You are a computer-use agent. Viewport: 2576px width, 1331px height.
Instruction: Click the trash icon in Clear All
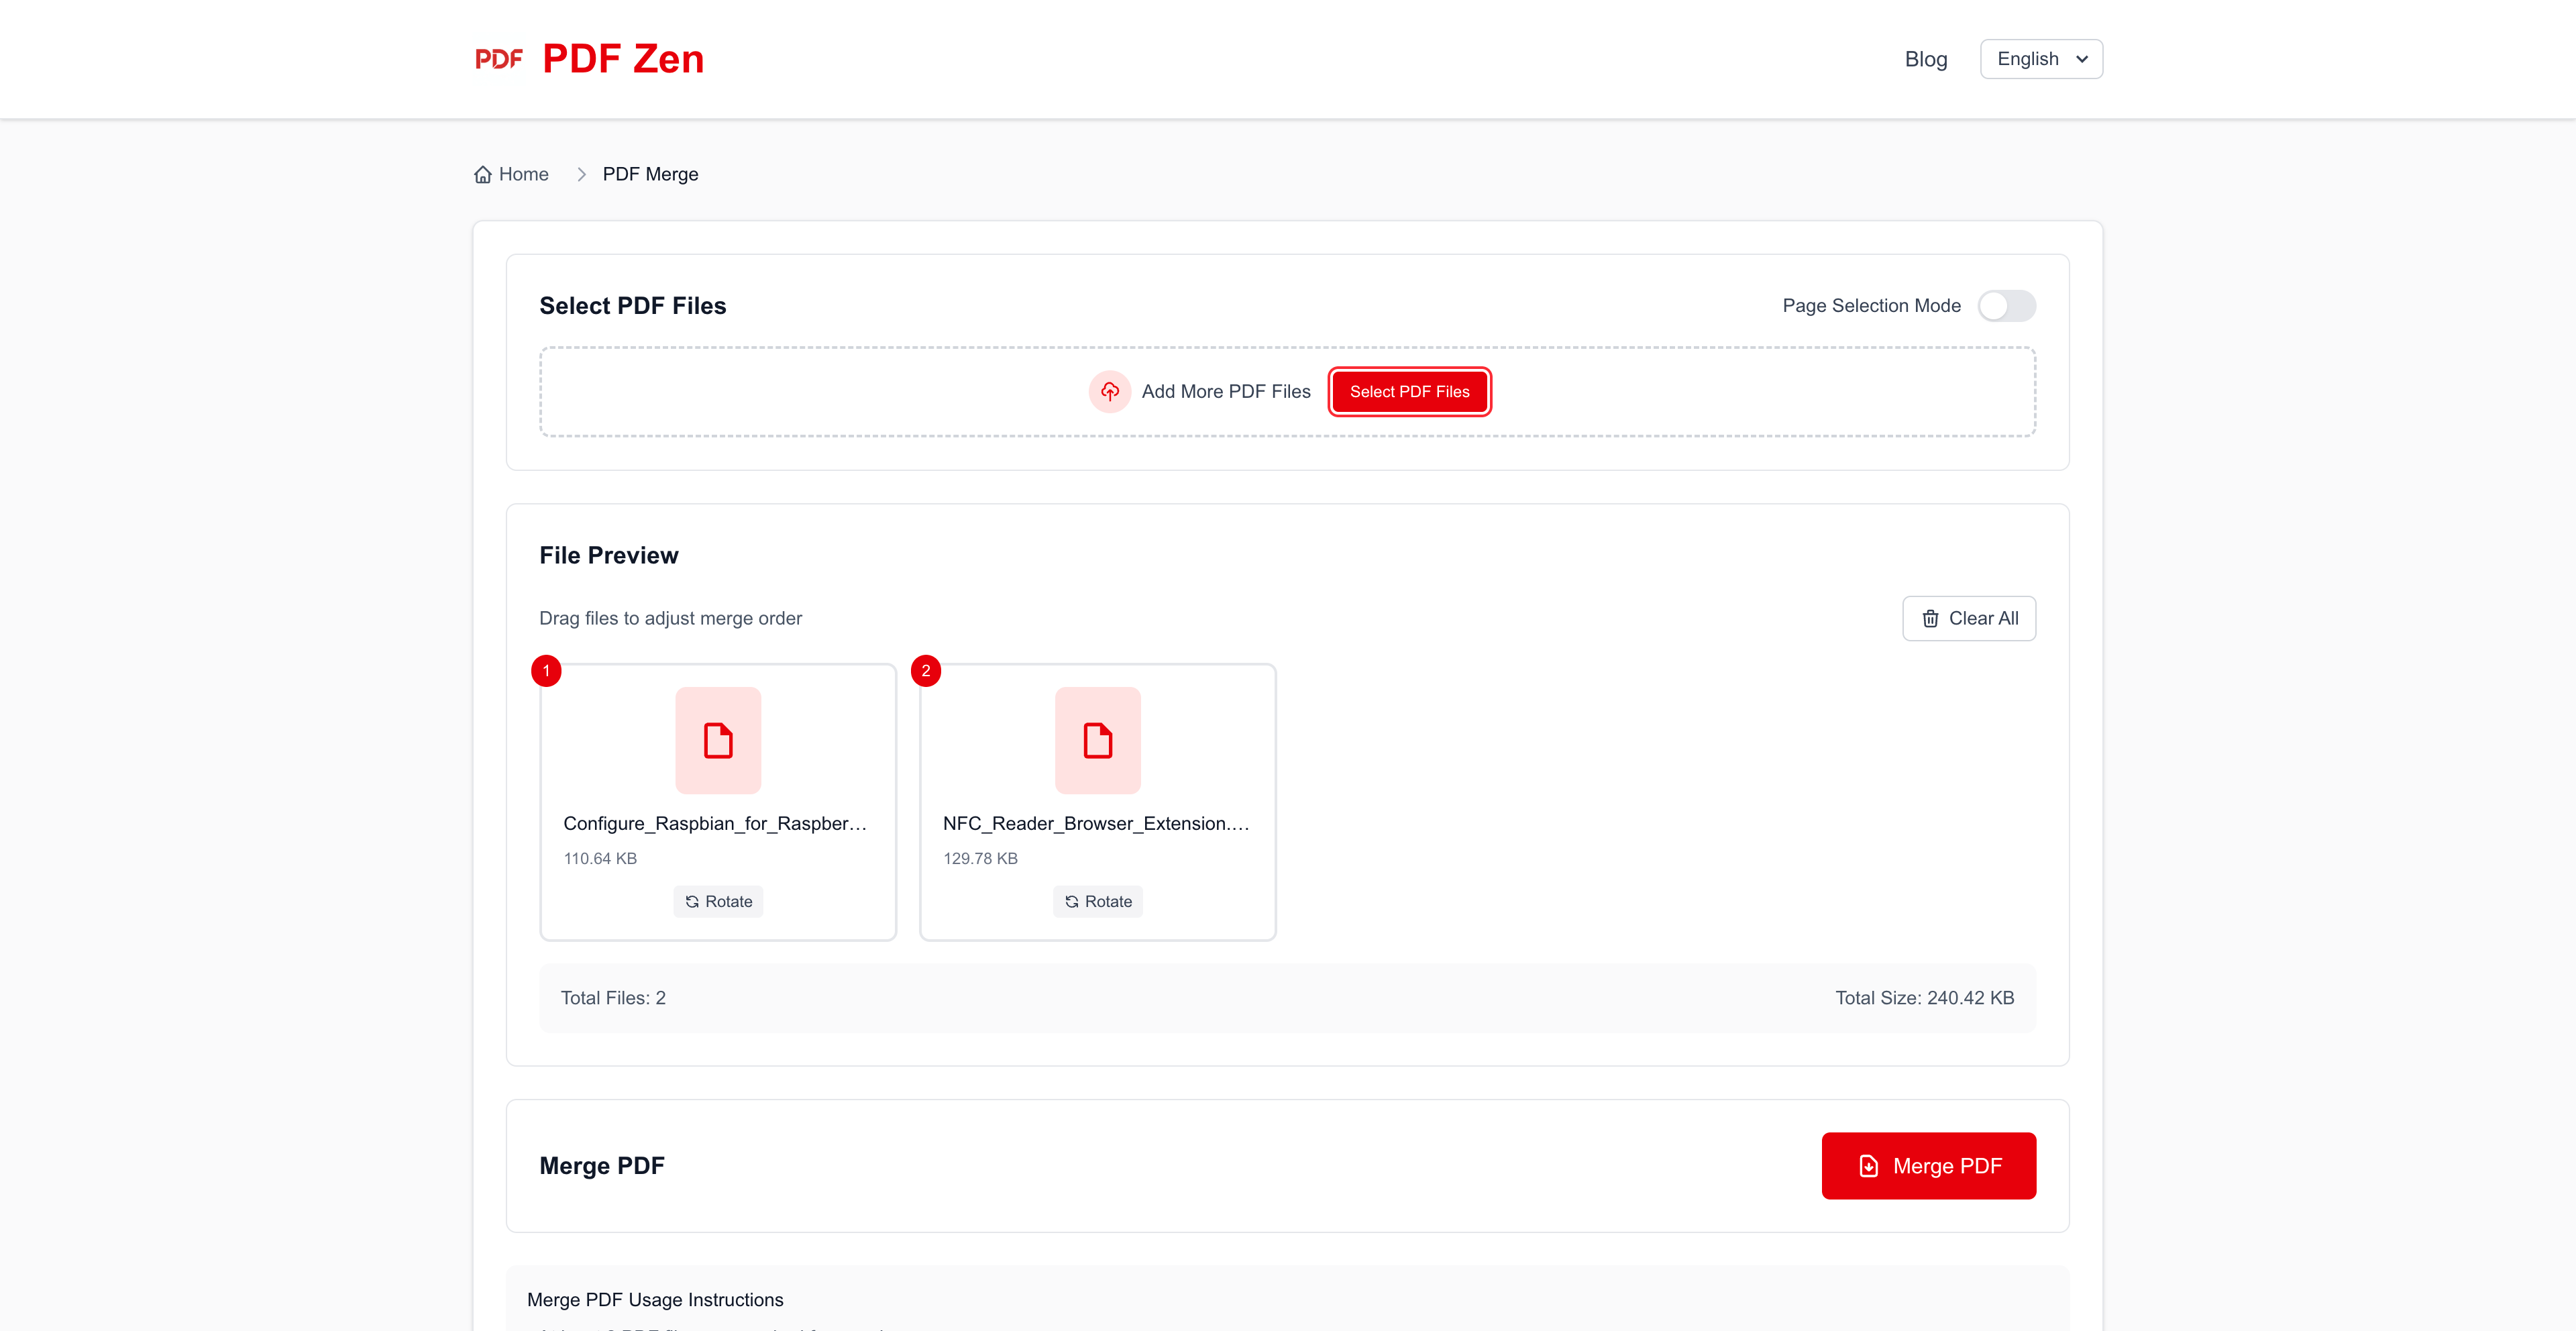(x=1930, y=618)
